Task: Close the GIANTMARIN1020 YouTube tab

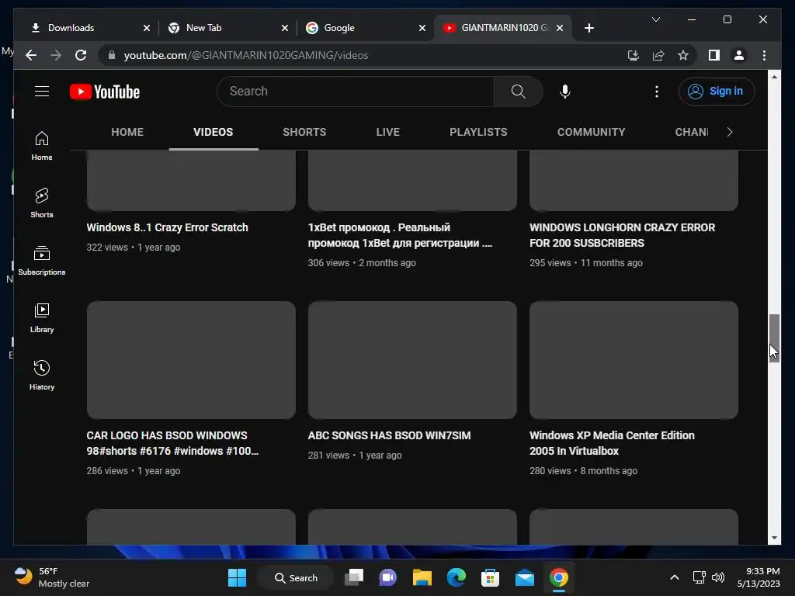Action: tap(559, 28)
